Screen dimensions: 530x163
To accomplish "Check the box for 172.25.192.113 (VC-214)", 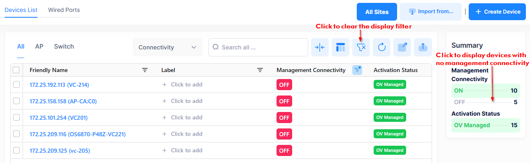I will pyautogui.click(x=16, y=84).
